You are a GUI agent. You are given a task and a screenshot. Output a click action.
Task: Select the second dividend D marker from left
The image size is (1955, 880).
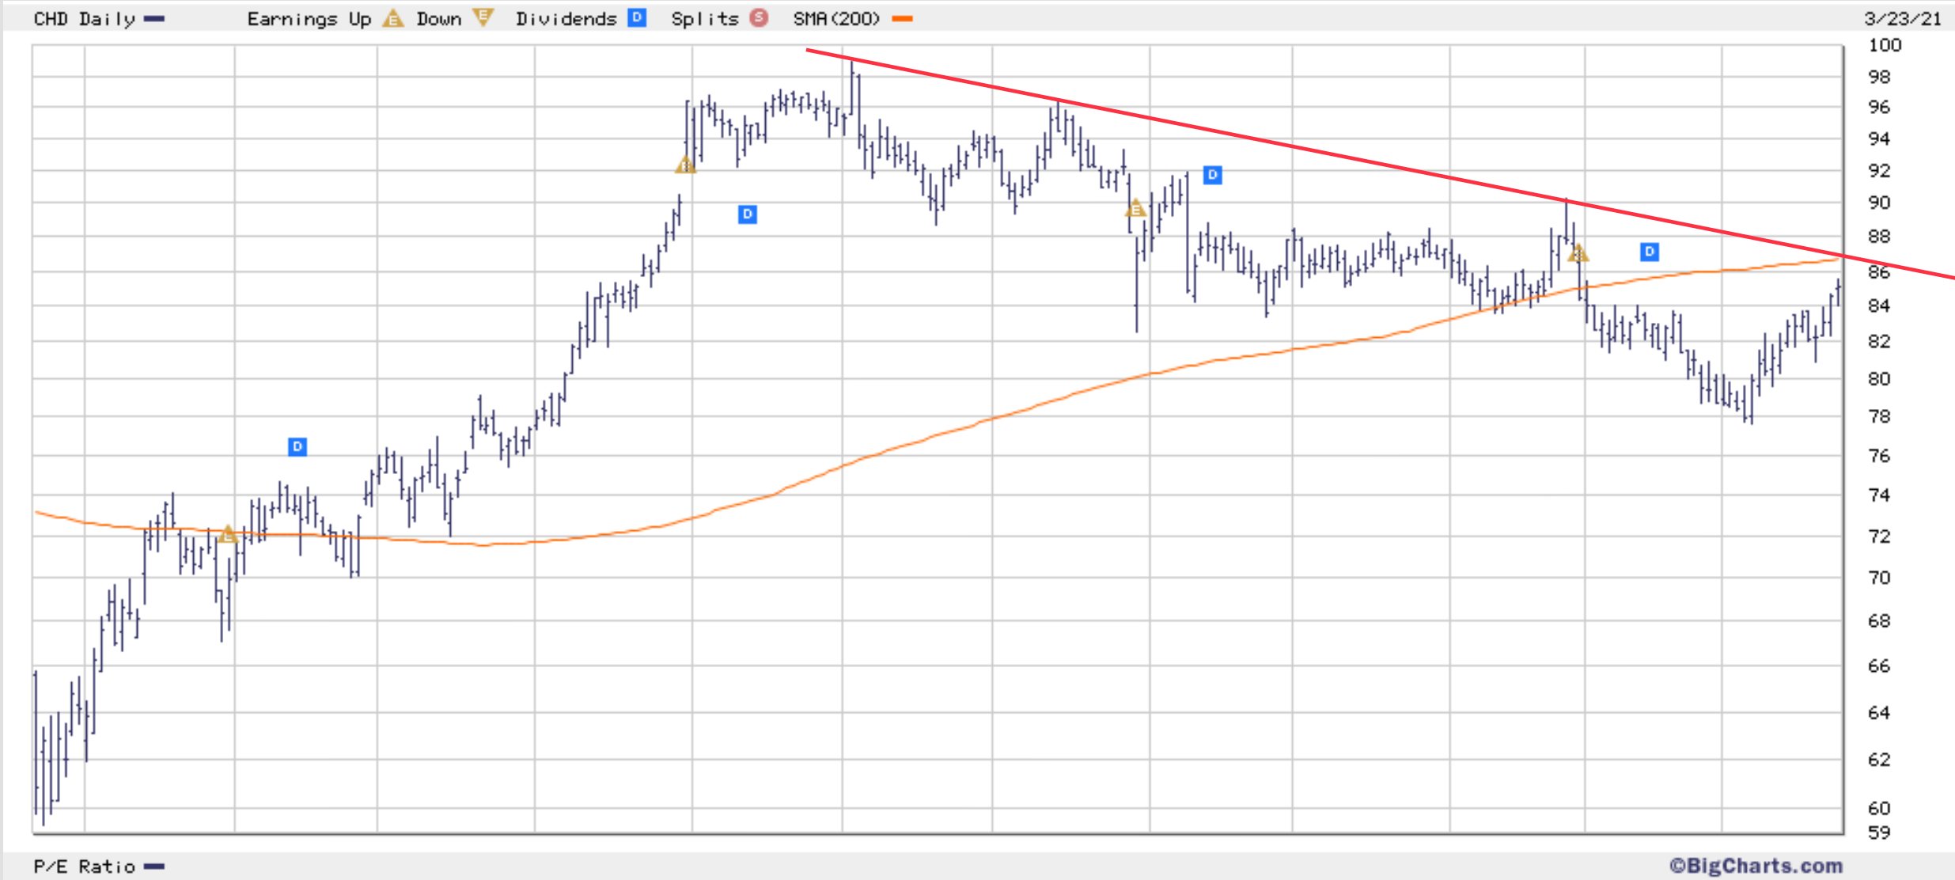(x=747, y=214)
